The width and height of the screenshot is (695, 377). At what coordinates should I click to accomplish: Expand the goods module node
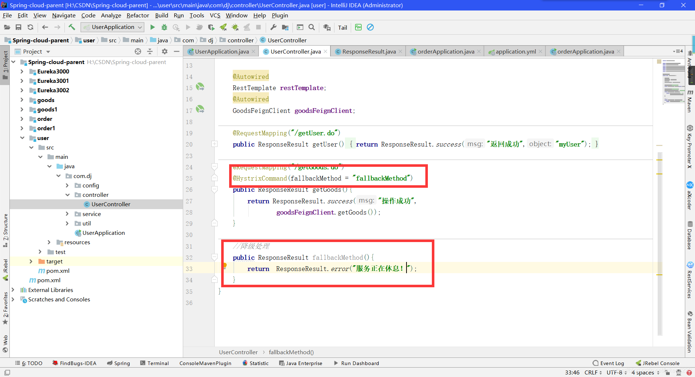point(22,100)
